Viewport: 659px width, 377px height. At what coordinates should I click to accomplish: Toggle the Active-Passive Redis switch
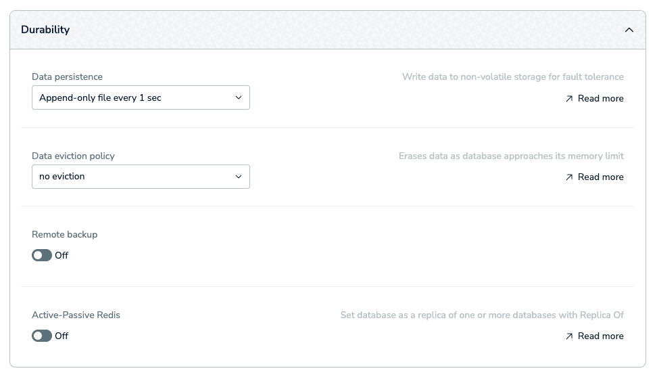(x=42, y=336)
